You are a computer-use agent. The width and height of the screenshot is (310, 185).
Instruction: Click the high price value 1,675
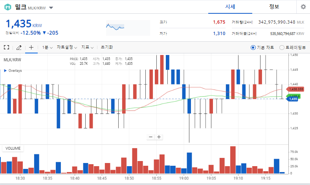point(219,22)
